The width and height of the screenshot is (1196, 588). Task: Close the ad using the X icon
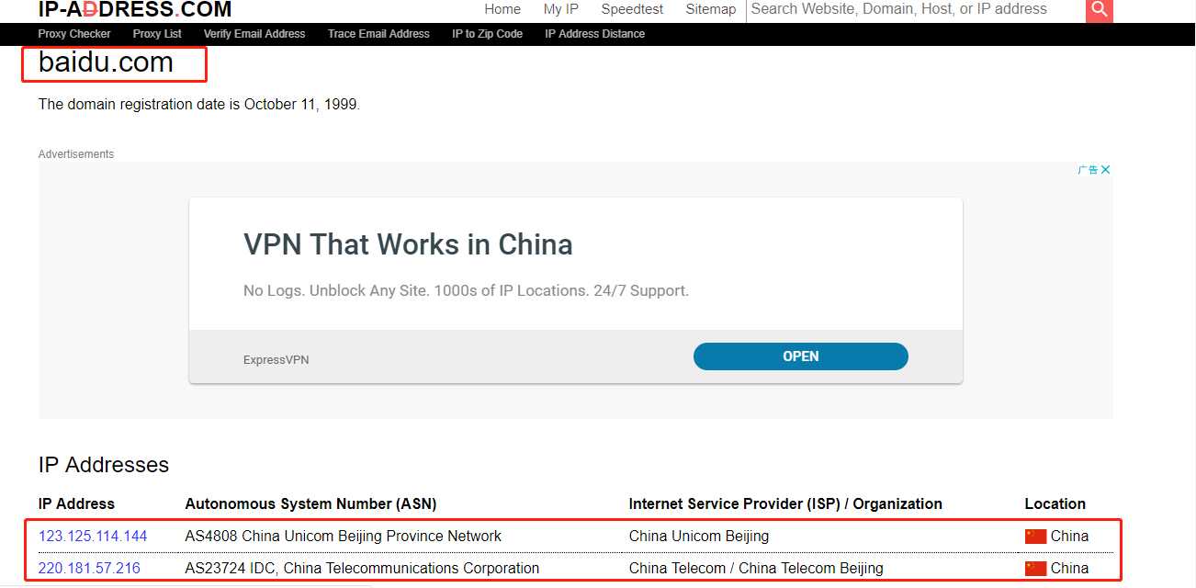[x=1106, y=169]
